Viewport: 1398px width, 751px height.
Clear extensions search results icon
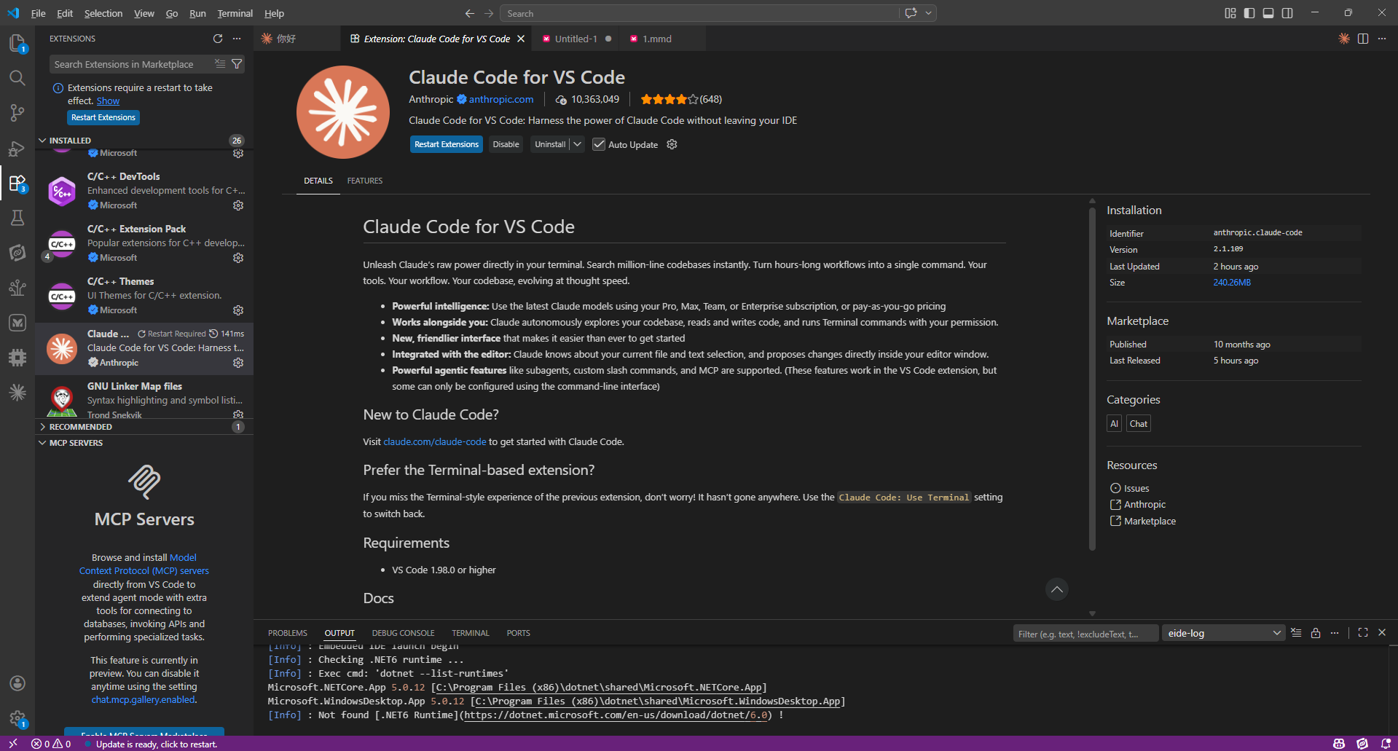(x=220, y=64)
